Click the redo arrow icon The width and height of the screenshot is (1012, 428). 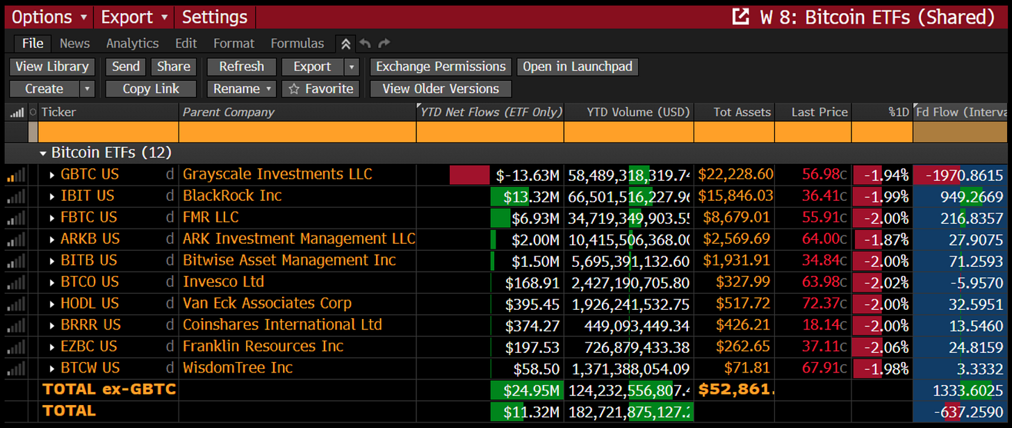pos(384,44)
